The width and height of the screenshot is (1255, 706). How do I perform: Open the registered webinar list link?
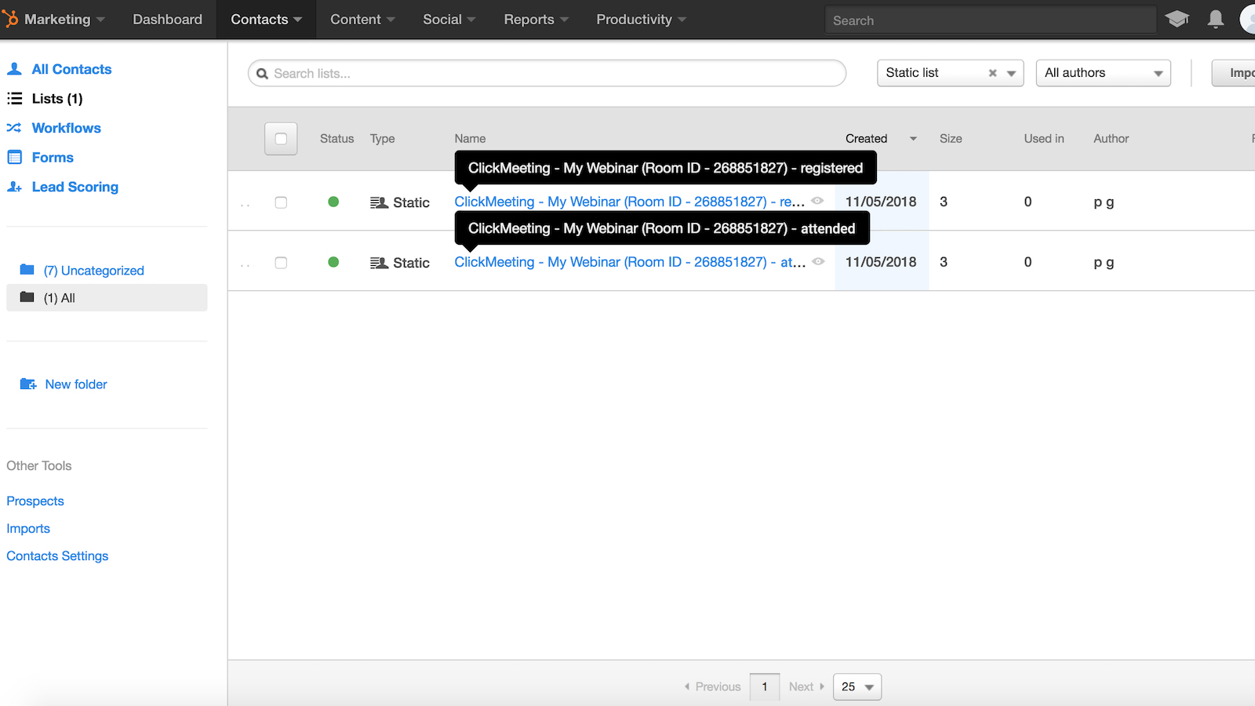point(629,202)
